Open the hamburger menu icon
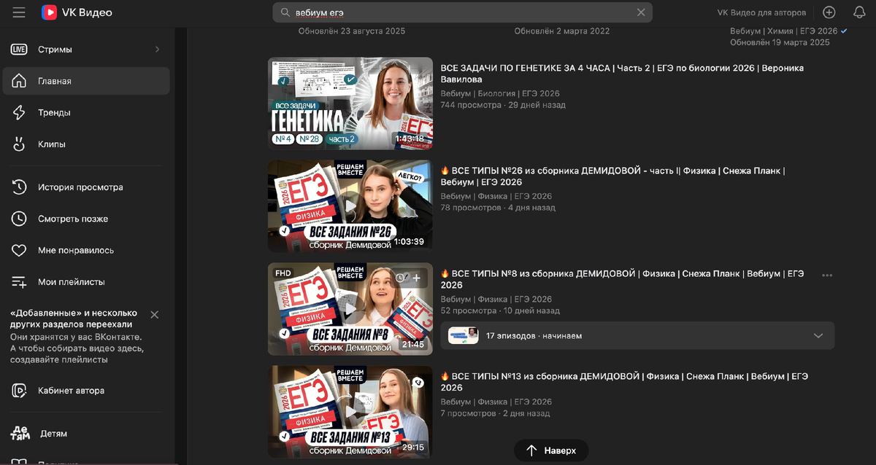The image size is (876, 465). [19, 12]
